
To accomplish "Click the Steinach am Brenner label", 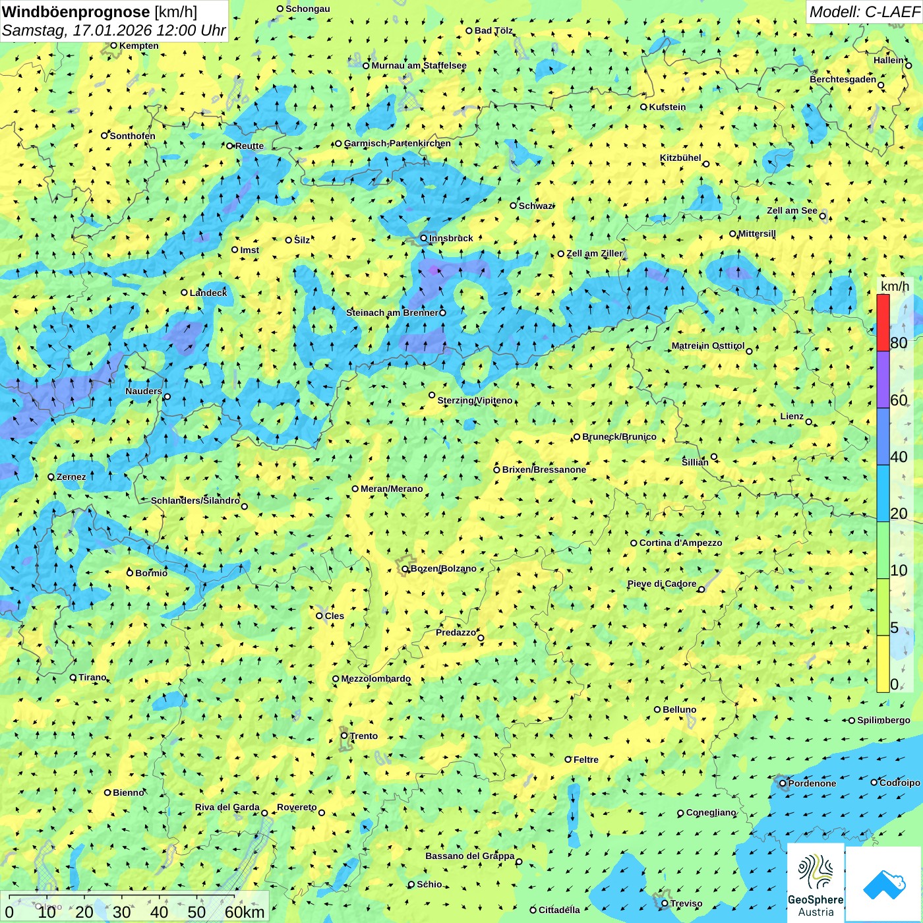I will 392,313.
